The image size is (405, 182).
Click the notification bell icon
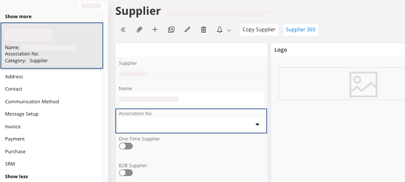tap(220, 30)
